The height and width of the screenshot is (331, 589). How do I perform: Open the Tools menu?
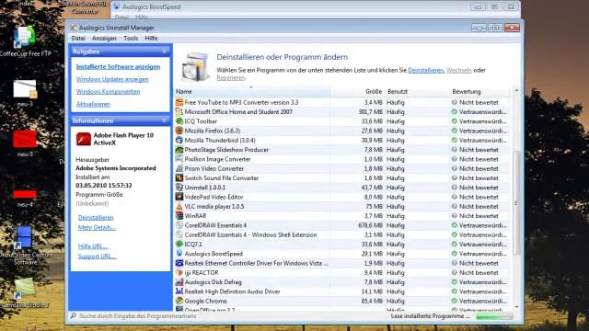pos(131,39)
